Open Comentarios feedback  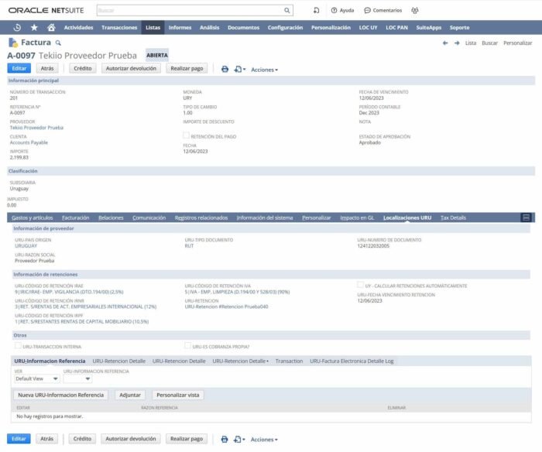(x=383, y=10)
